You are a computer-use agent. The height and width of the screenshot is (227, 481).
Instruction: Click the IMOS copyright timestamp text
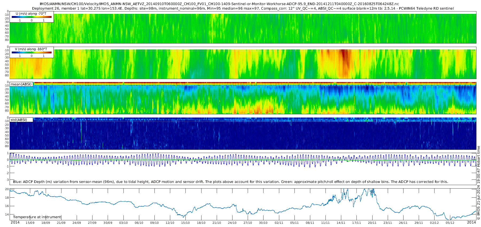478,183
